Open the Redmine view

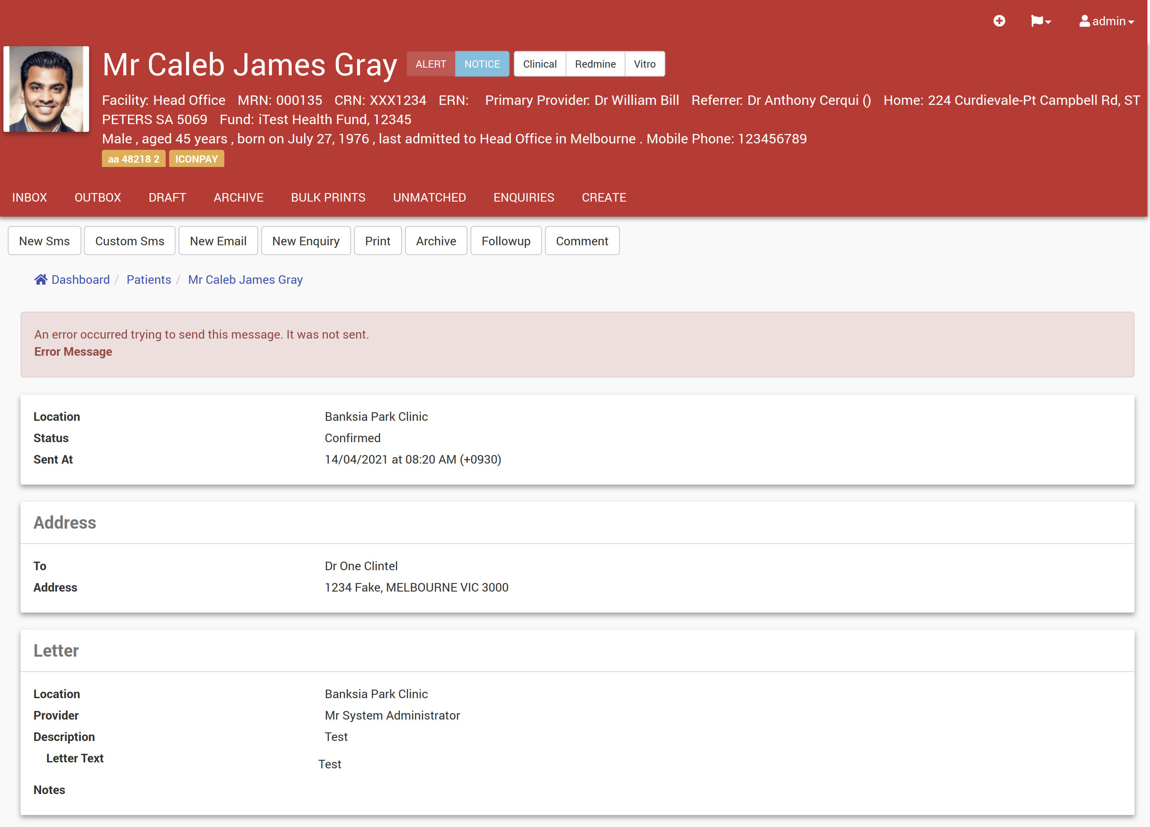pos(595,64)
